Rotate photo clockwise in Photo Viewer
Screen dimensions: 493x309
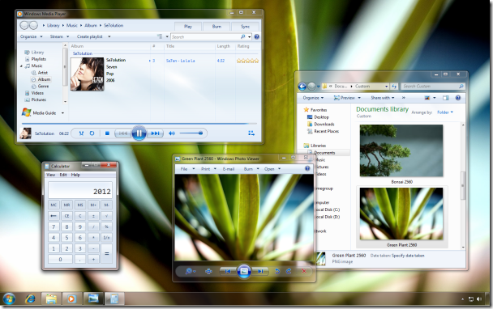(x=289, y=271)
